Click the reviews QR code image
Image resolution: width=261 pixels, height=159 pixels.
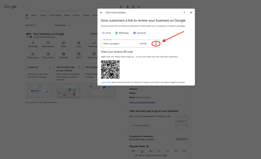coord(110,69)
